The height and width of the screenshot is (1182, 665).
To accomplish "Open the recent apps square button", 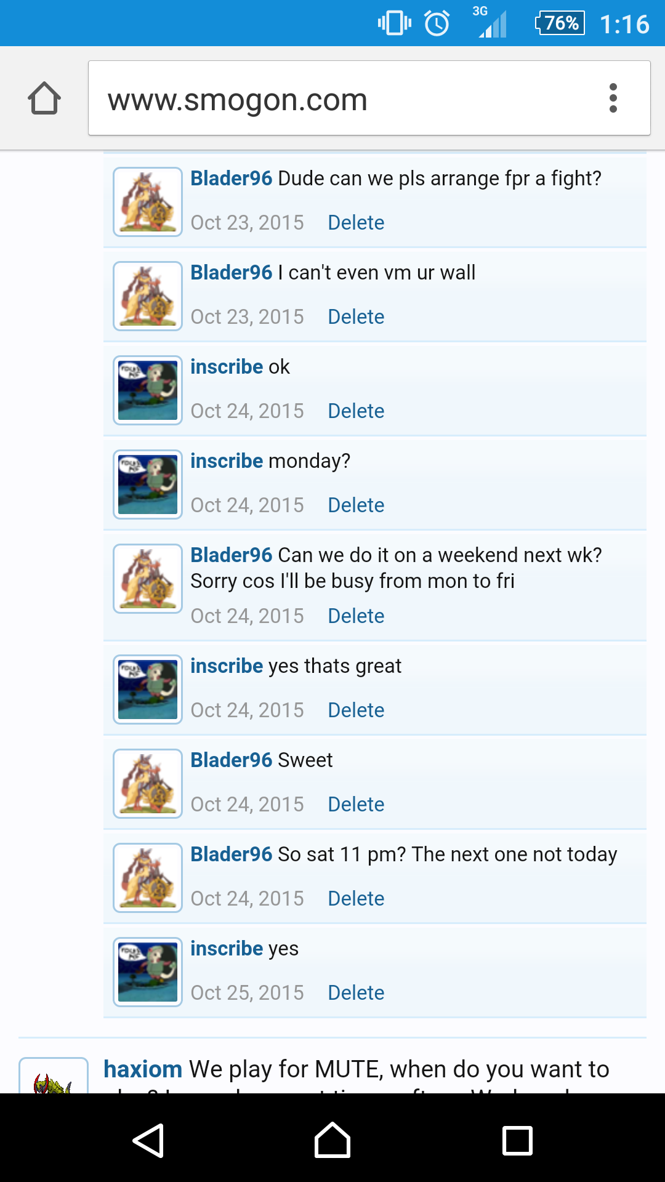I will pos(517,1141).
